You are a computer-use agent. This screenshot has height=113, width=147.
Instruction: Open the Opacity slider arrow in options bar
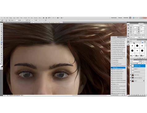(25, 20)
